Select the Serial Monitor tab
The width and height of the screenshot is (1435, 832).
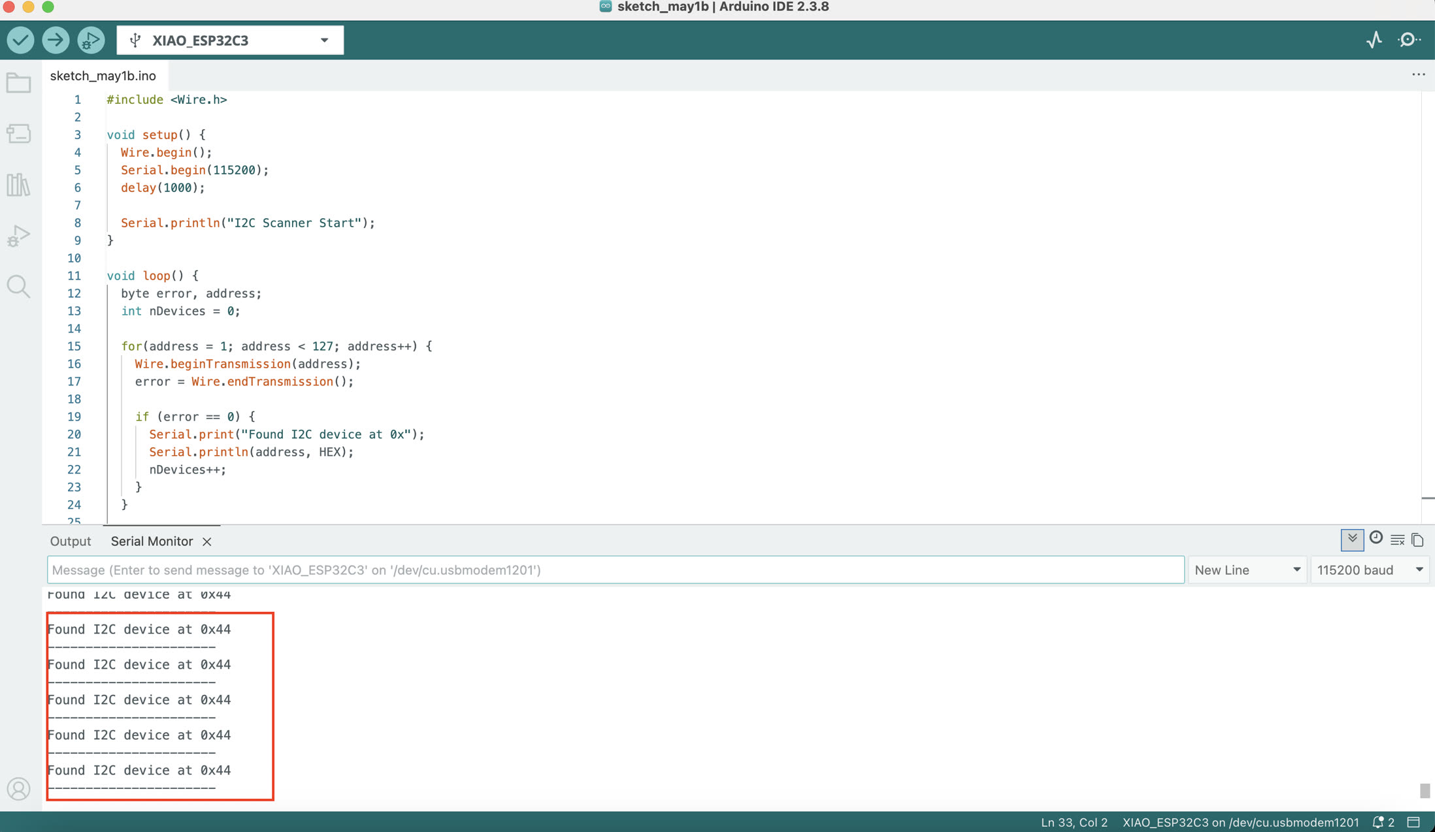pos(152,541)
